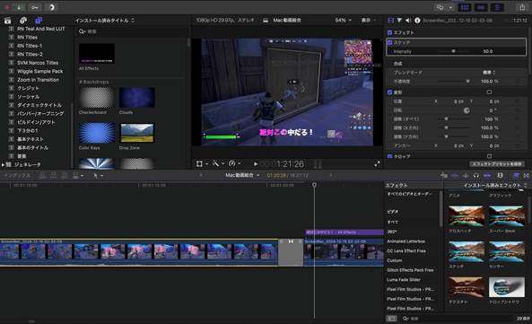Open the Libraries sidebar icon
This screenshot has width=532, height=324.
tap(7, 21)
